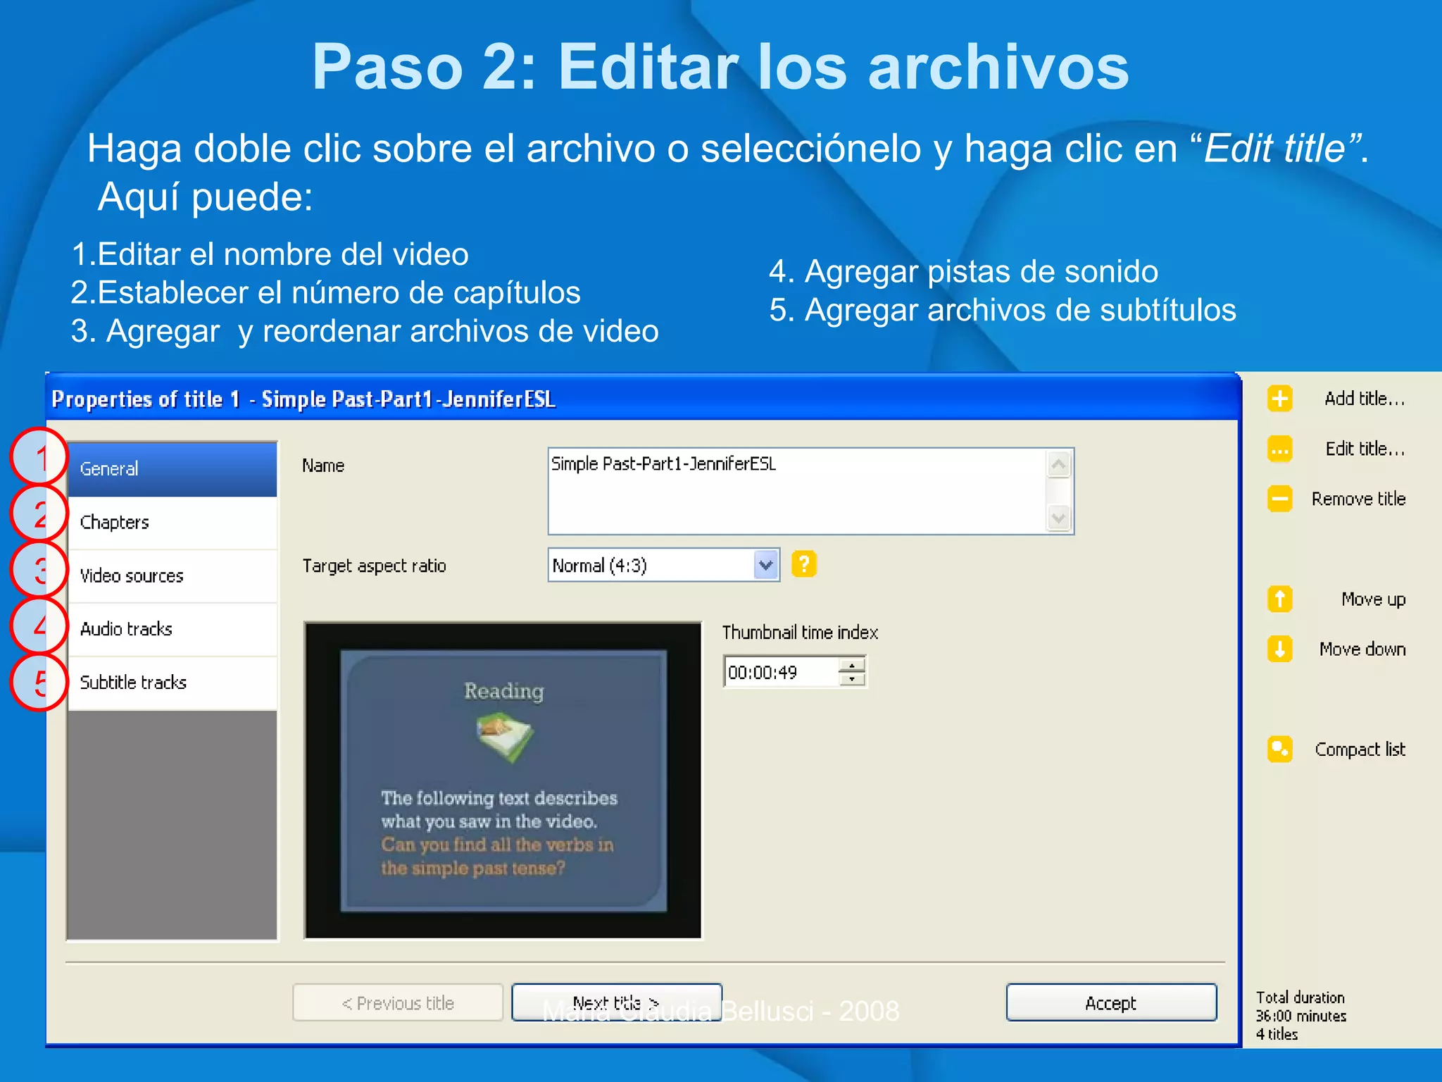
Task: Click the '36:00 minutes' duration text
Action: click(1301, 1016)
